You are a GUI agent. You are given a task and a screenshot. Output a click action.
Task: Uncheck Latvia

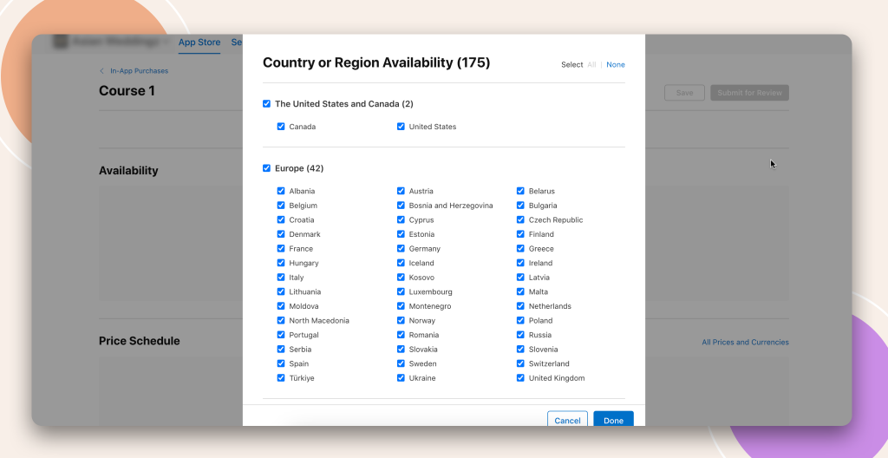click(x=520, y=278)
